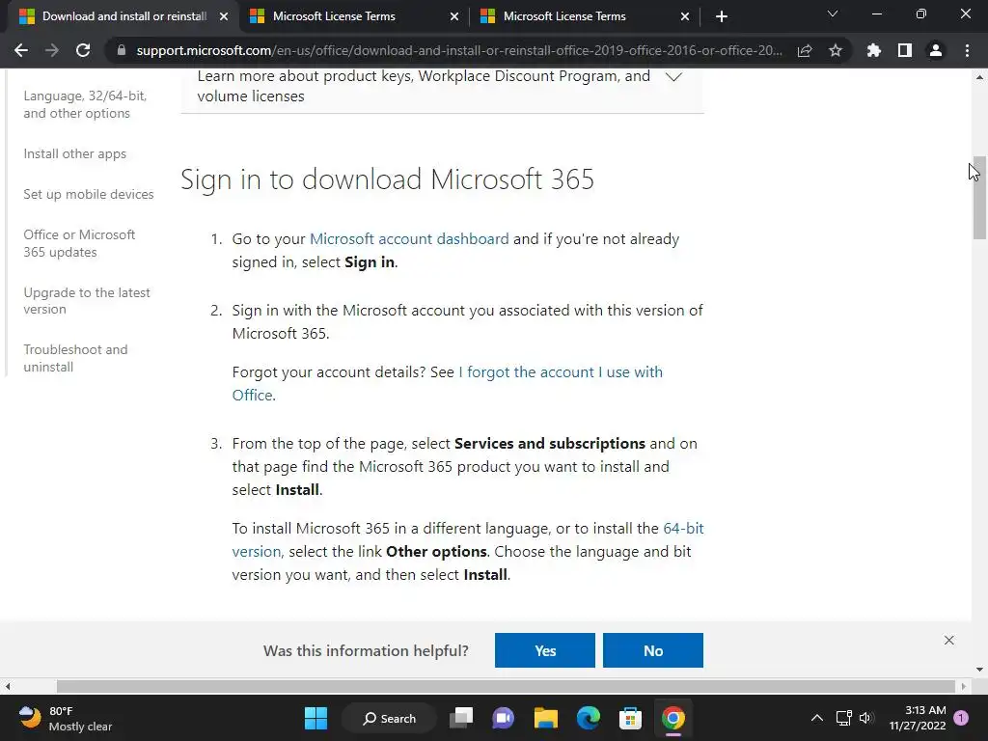The height and width of the screenshot is (741, 988).
Task: Share this page using share icon
Action: 805,50
